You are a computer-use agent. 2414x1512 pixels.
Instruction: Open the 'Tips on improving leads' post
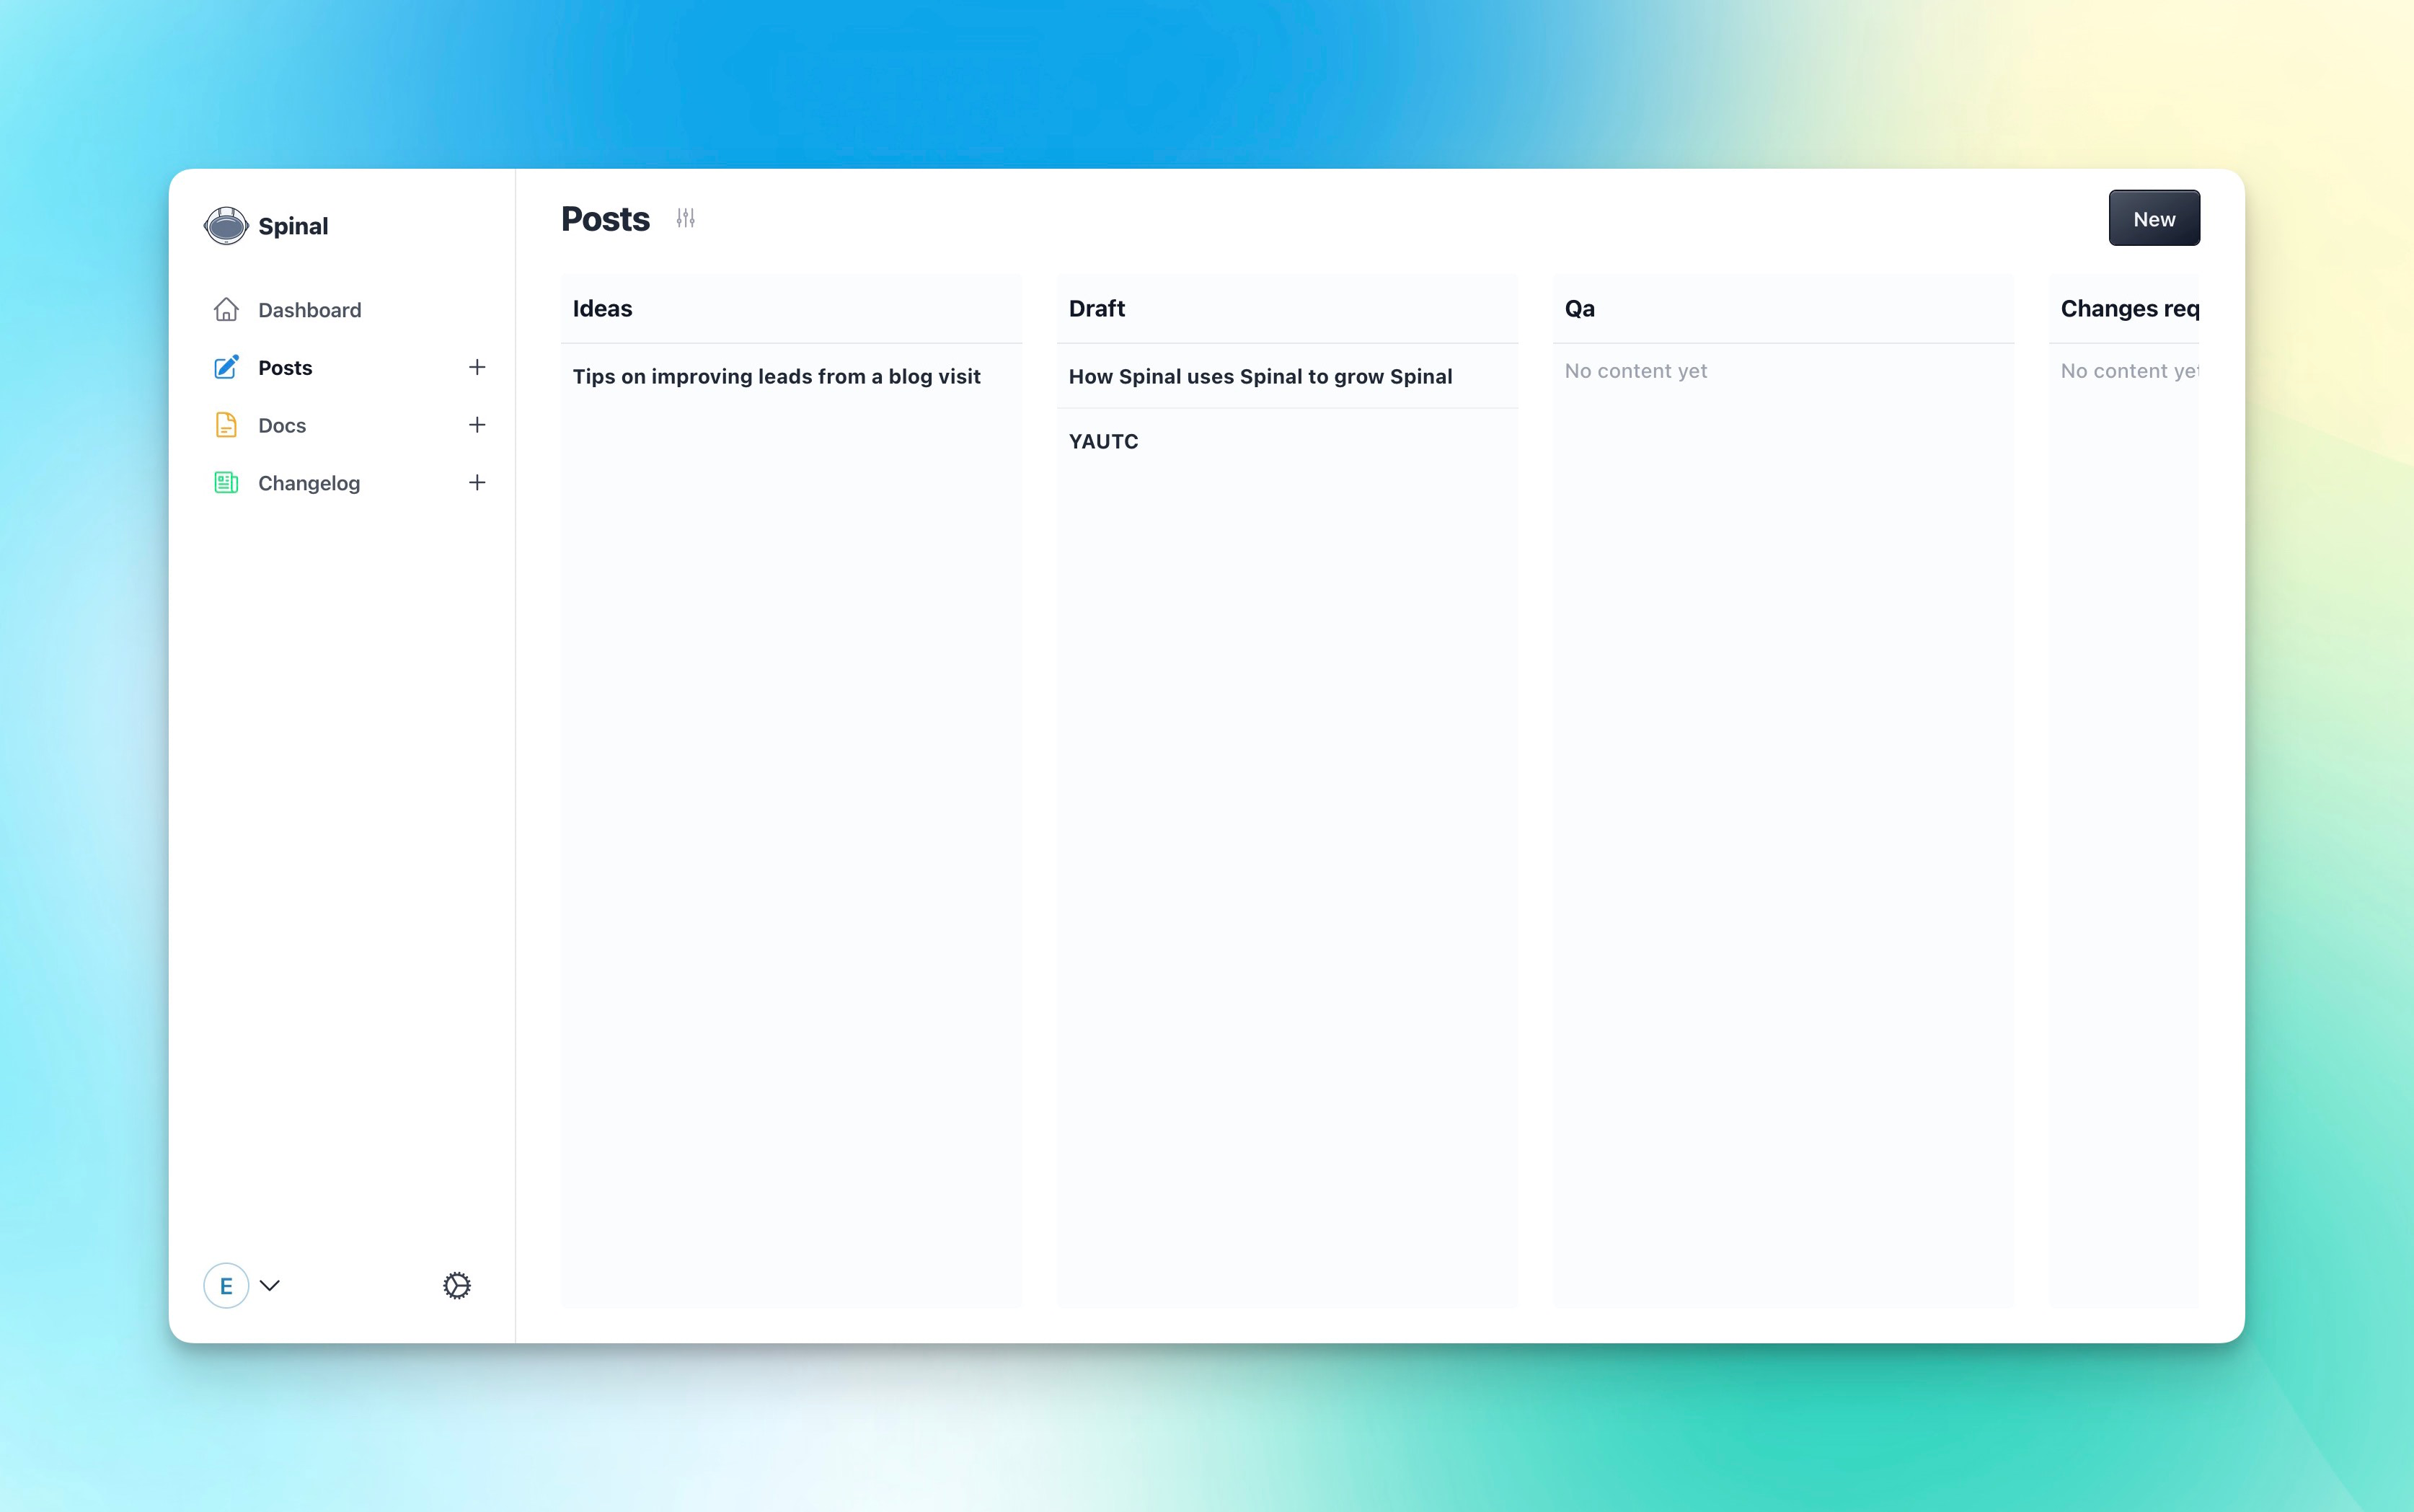click(776, 376)
